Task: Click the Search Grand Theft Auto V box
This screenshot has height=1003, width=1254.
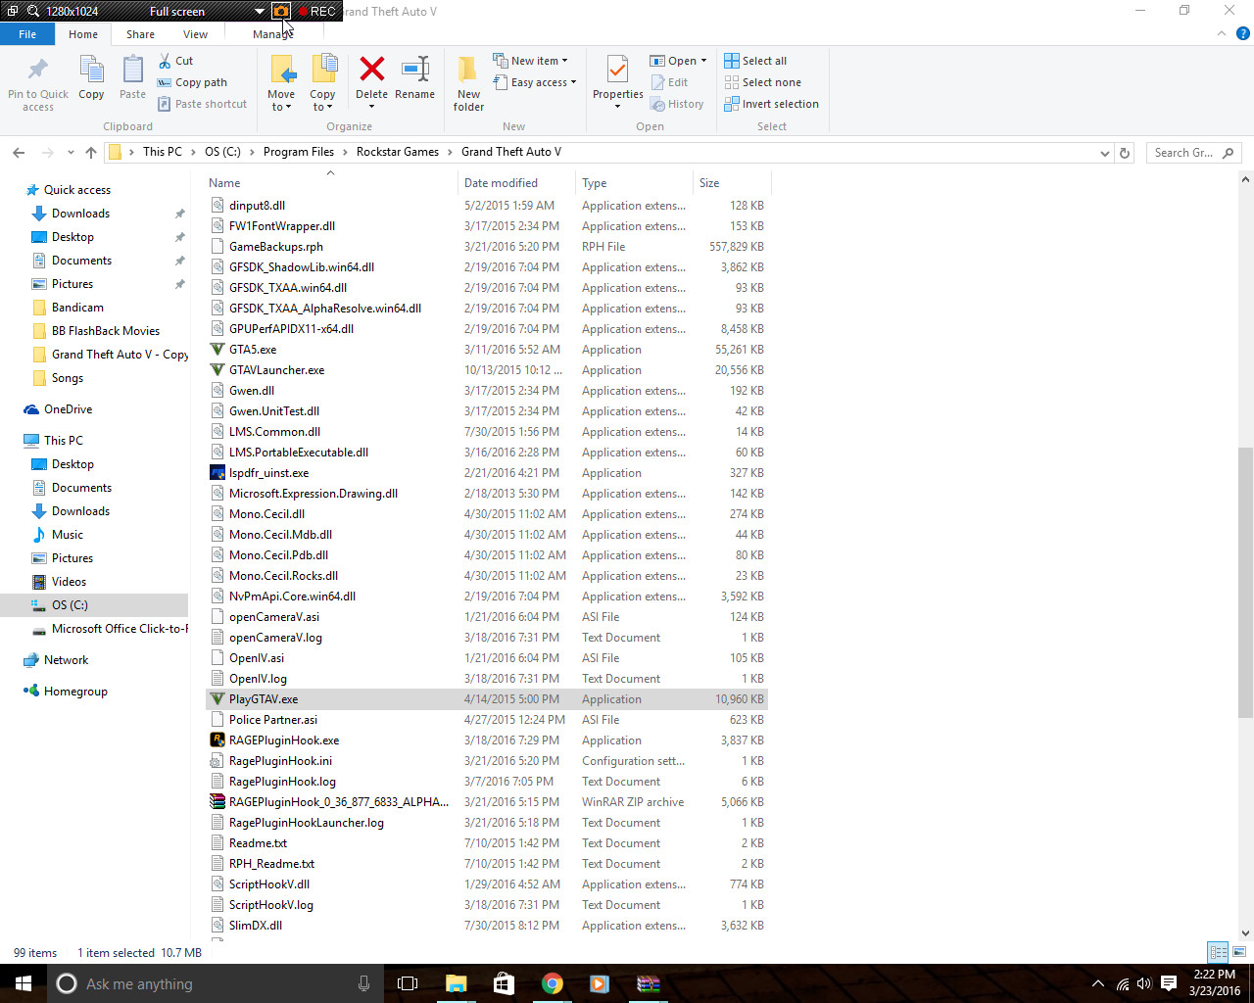Action: coord(1192,153)
